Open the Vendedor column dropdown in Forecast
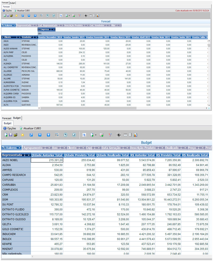The width and height of the screenshot is (213, 261). tap(36, 37)
